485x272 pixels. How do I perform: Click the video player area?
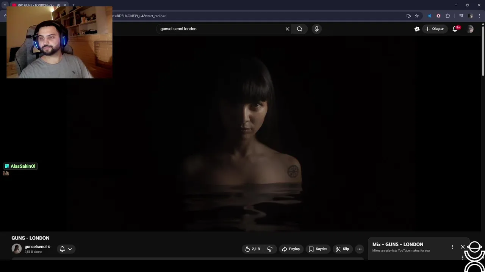(x=242, y=133)
